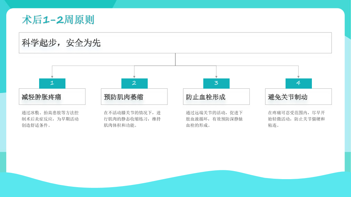
Task: Click the teal number 3 badge
Action: (216, 83)
